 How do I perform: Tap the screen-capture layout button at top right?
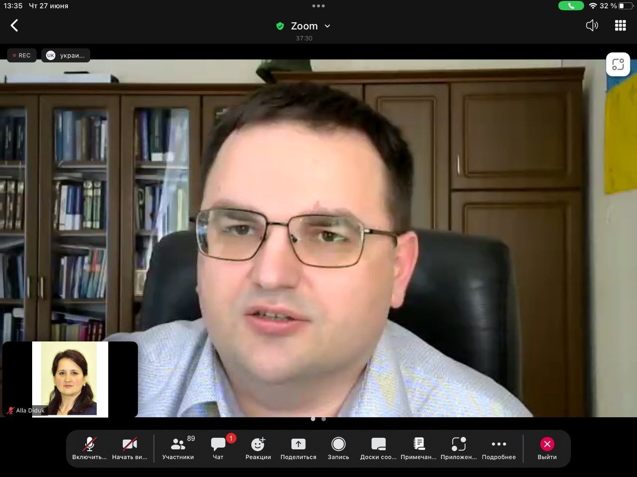(x=618, y=65)
